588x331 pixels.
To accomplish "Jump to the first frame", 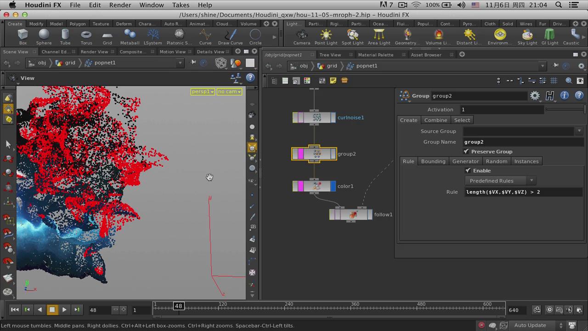I will 15,310.
